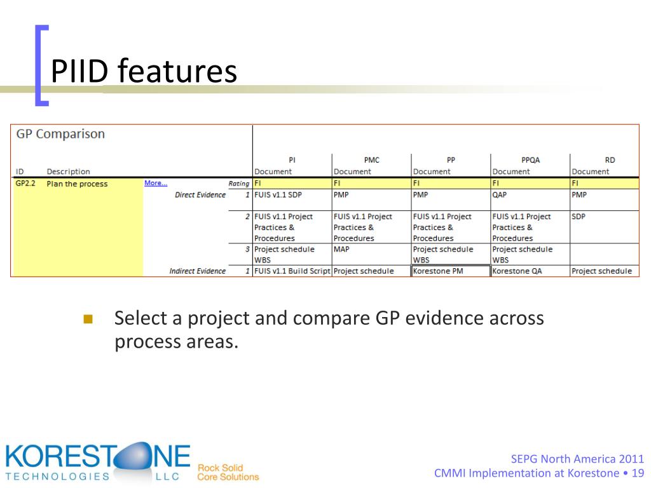
Task: Select indirect evidence 'Project schedule' under PMC
Action: coord(371,271)
